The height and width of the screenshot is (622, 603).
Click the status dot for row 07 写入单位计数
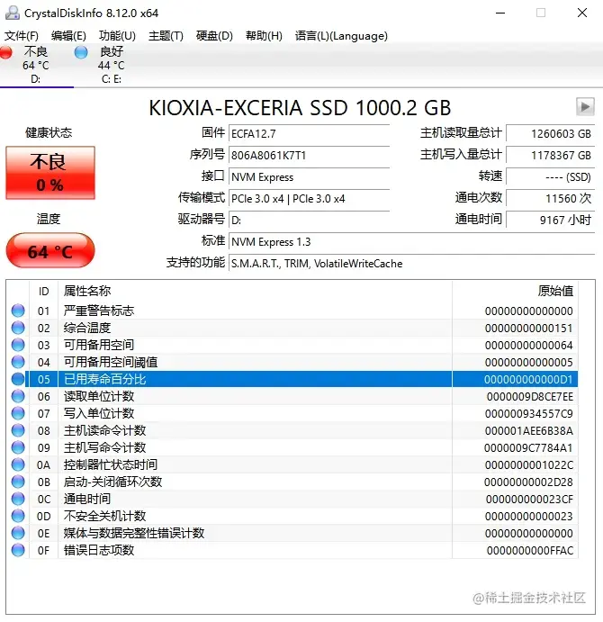(18, 413)
